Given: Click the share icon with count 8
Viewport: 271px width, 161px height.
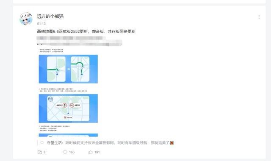Looking at the screenshot, I should pos(40,152).
